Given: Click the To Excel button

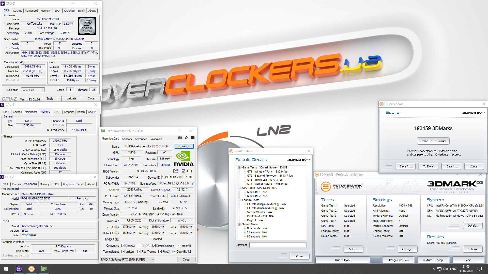Looking at the screenshot, I should coord(428,166).
